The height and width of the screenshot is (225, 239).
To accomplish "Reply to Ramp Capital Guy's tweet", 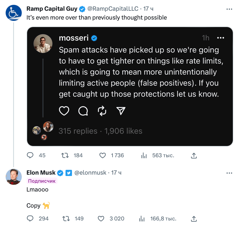I will pyautogui.click(x=30, y=155).
